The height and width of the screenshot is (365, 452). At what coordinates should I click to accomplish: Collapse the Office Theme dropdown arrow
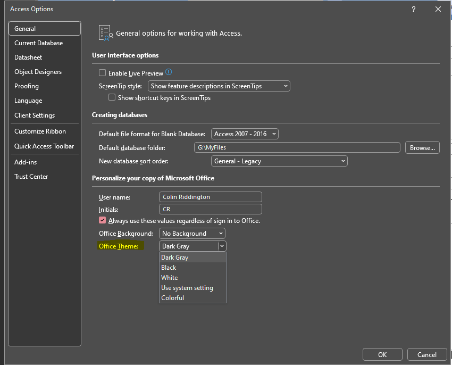pyautogui.click(x=222, y=246)
